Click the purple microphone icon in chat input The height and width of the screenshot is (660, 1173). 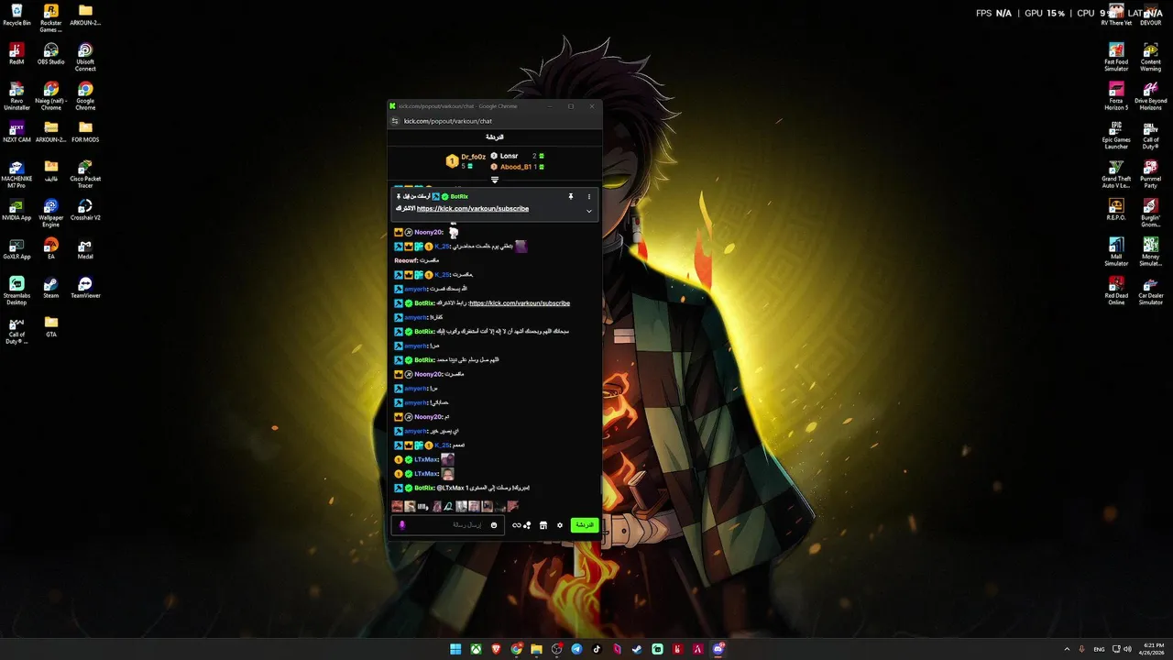401,525
